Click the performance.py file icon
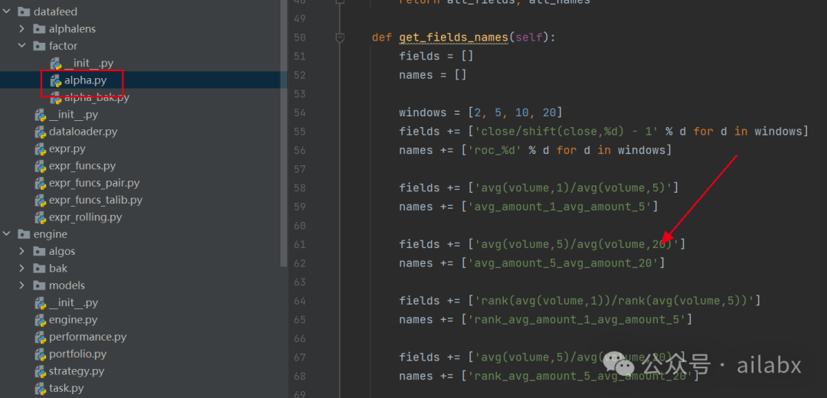Screen dimensions: 827x398 (x=40, y=336)
